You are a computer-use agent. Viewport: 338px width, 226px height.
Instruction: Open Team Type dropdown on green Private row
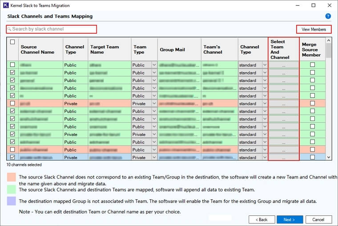154,134
